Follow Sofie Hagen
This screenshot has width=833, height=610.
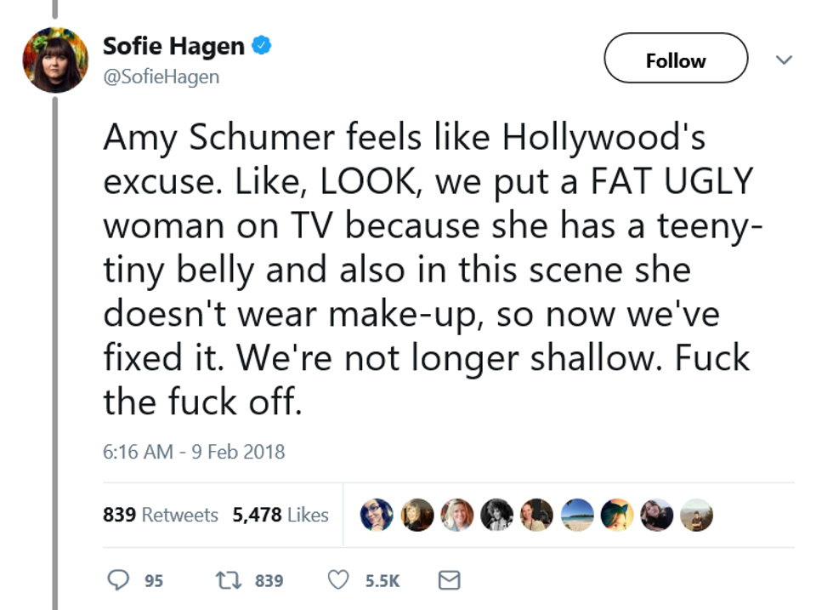(x=676, y=60)
